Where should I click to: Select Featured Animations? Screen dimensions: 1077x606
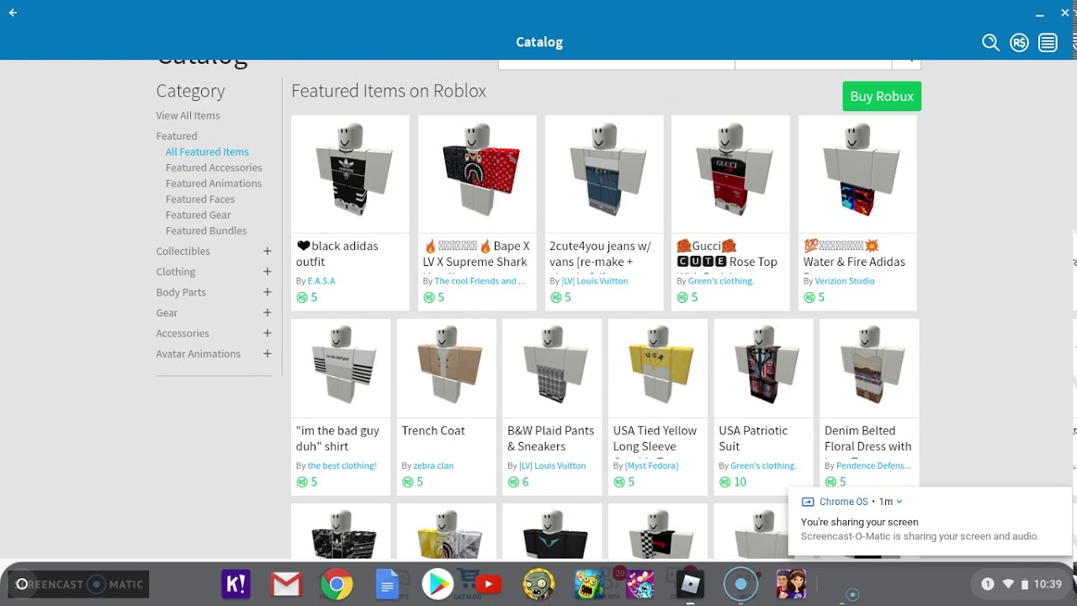coord(214,183)
